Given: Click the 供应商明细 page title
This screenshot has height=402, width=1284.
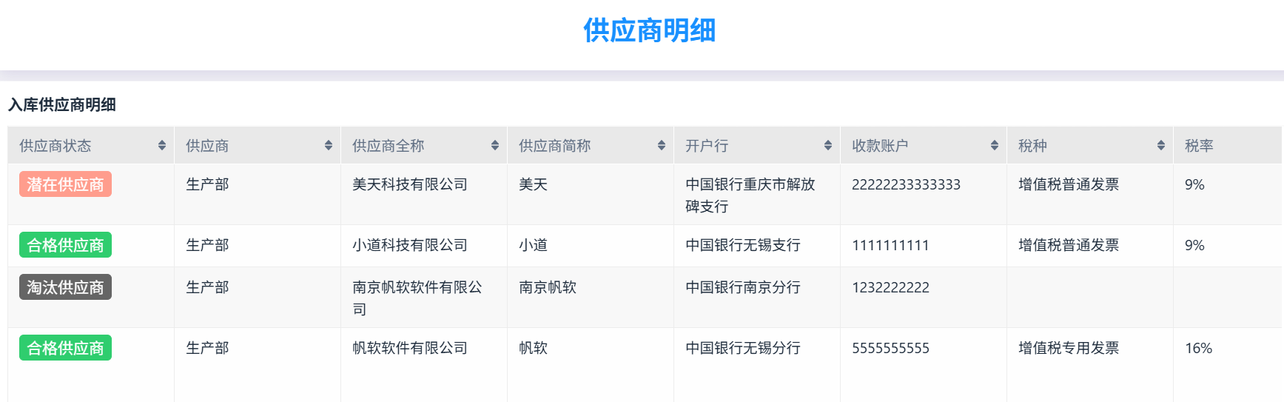Looking at the screenshot, I should 649,30.
